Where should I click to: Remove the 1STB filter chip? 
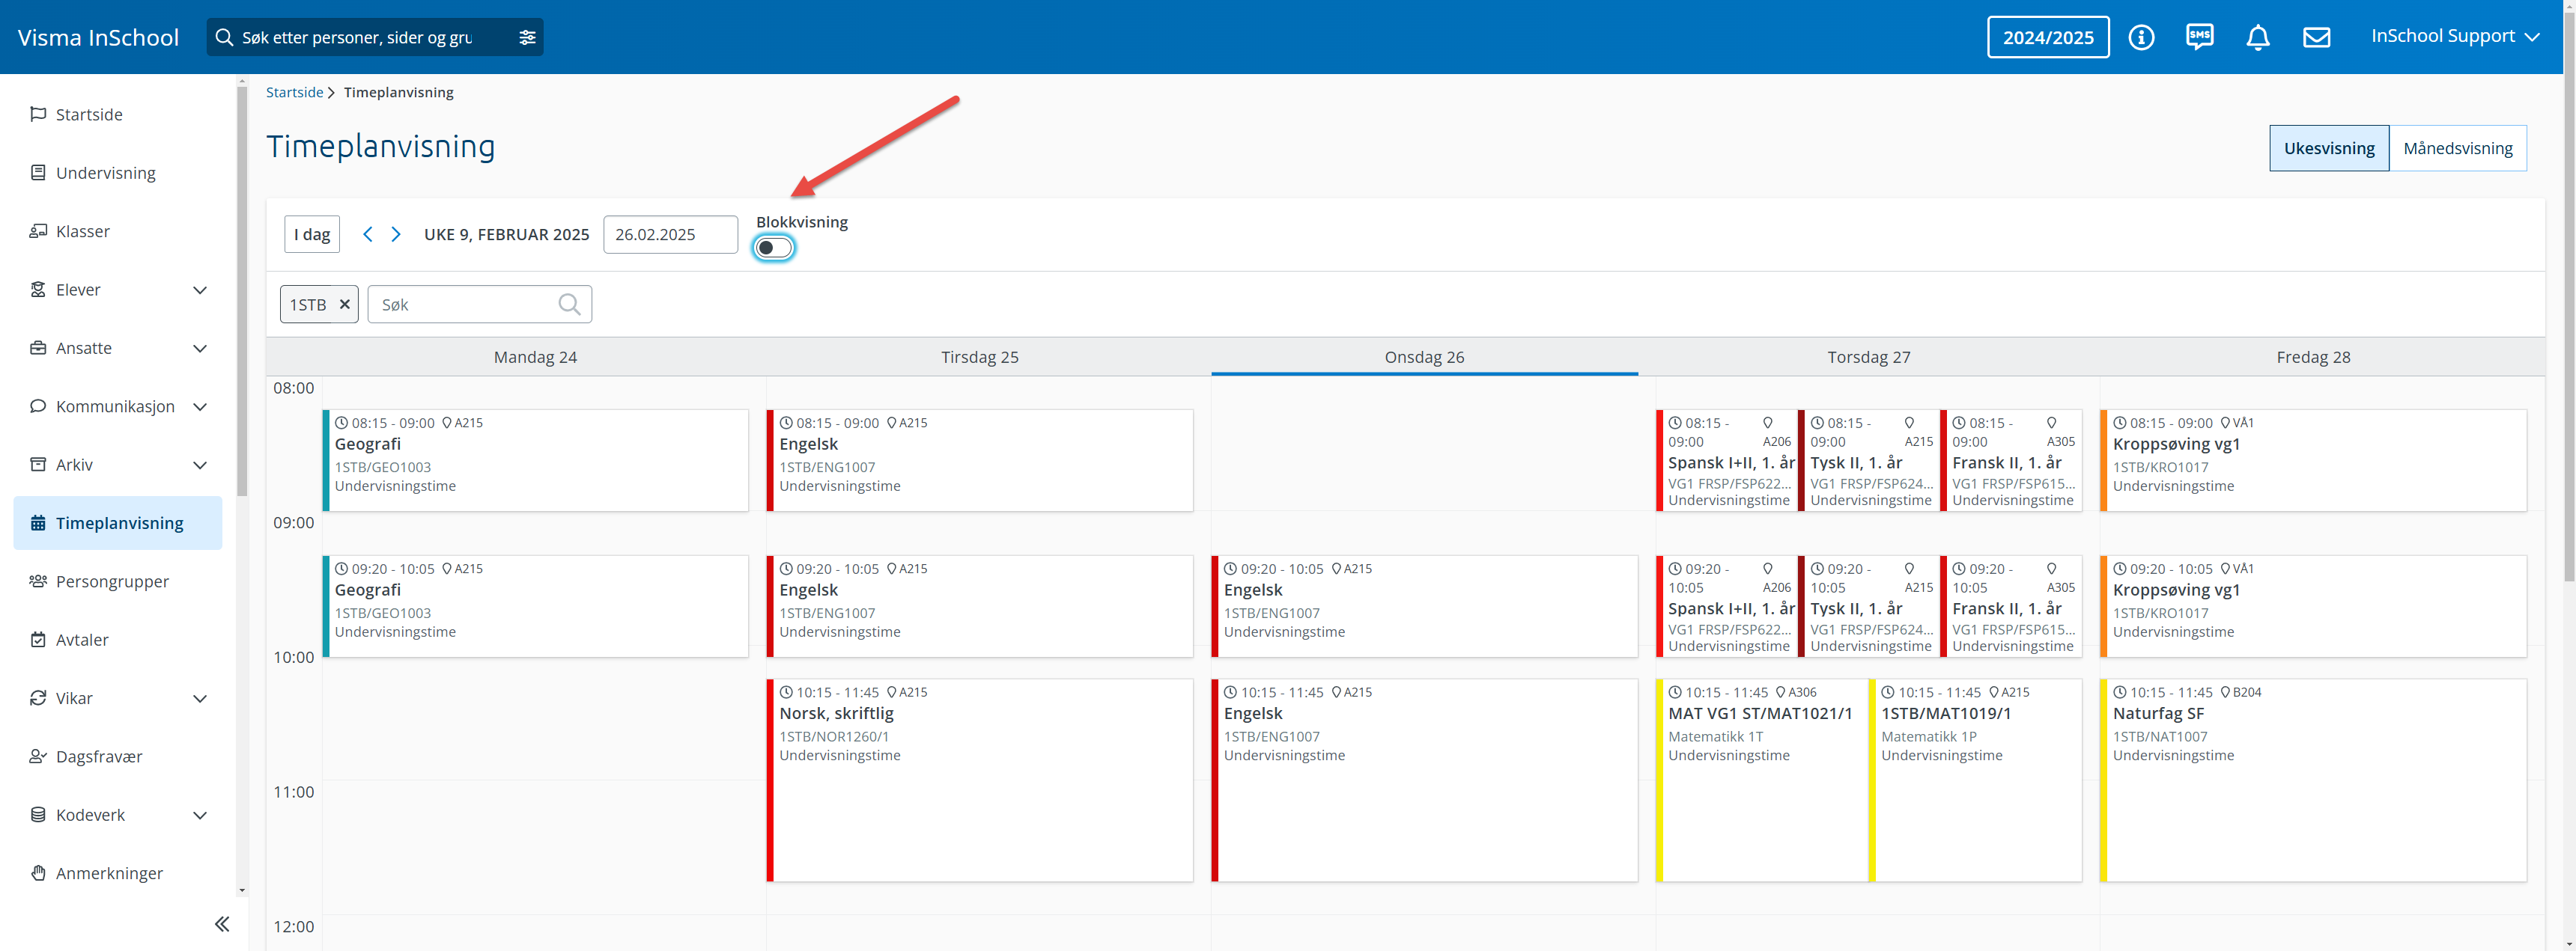pos(344,304)
